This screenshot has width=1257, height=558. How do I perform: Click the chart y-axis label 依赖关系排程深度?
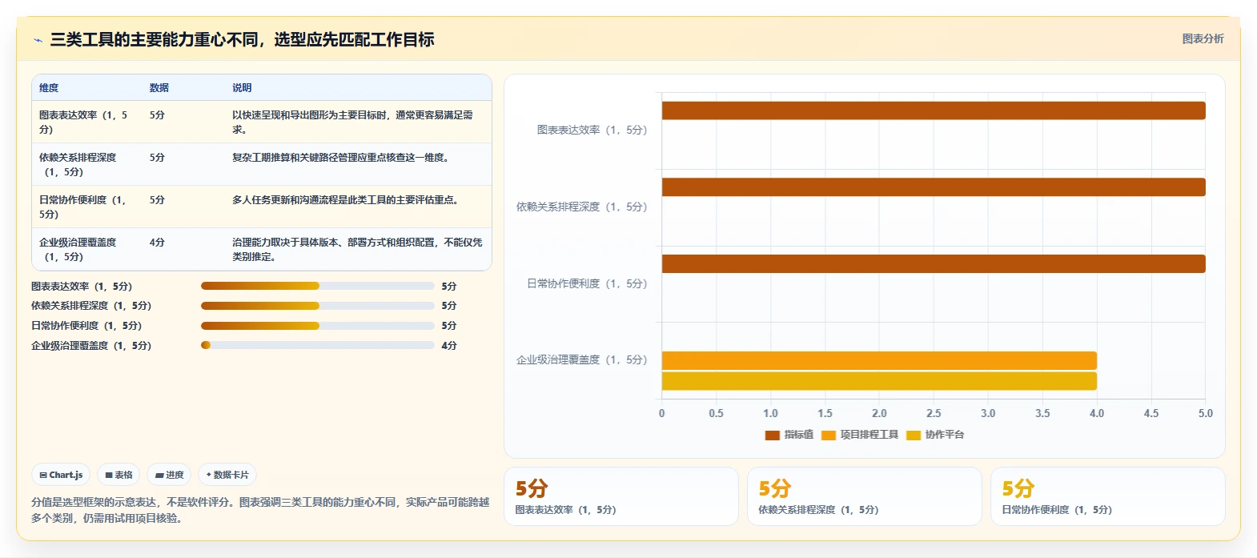(581, 207)
